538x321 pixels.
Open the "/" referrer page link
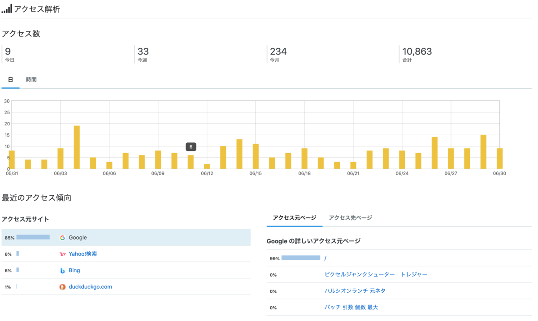tap(325, 258)
